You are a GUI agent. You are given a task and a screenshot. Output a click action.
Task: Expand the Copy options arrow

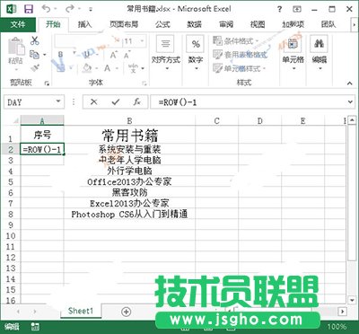point(45,55)
